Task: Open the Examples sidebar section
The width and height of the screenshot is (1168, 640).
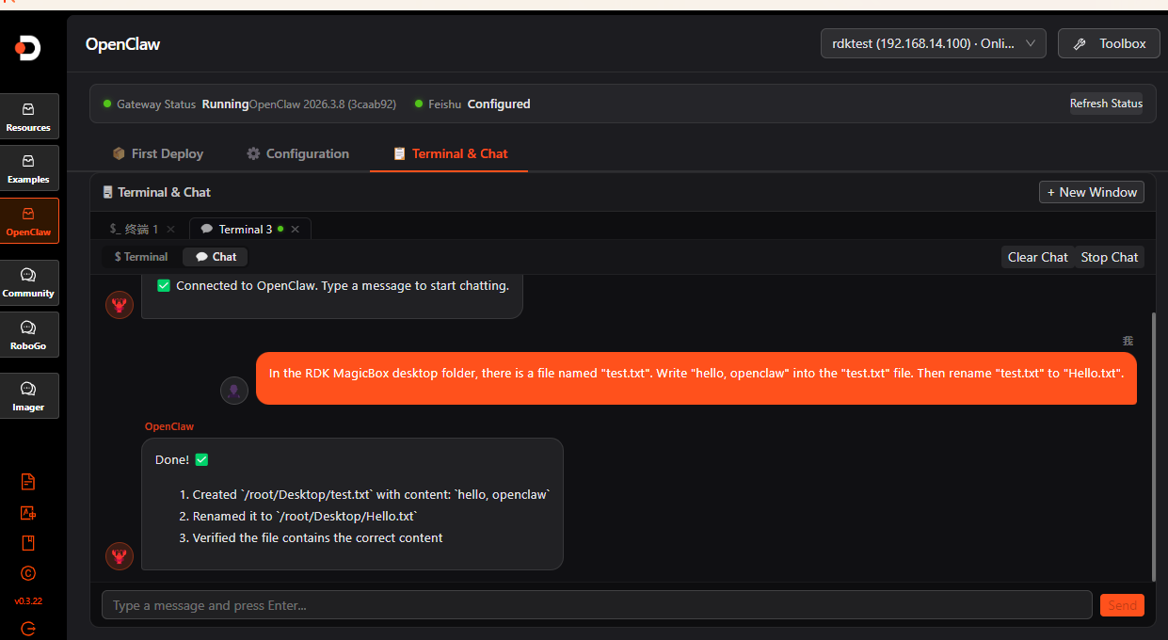Action: 28,168
